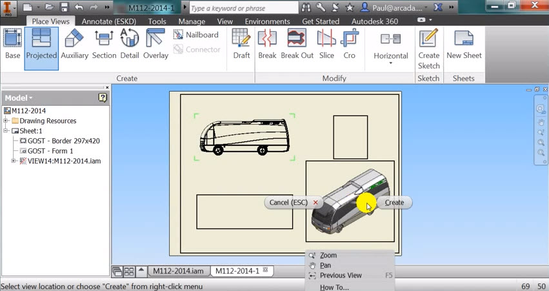The width and height of the screenshot is (549, 291).
Task: Switch to the M112-2014.iam document tab
Action: (x=178, y=271)
